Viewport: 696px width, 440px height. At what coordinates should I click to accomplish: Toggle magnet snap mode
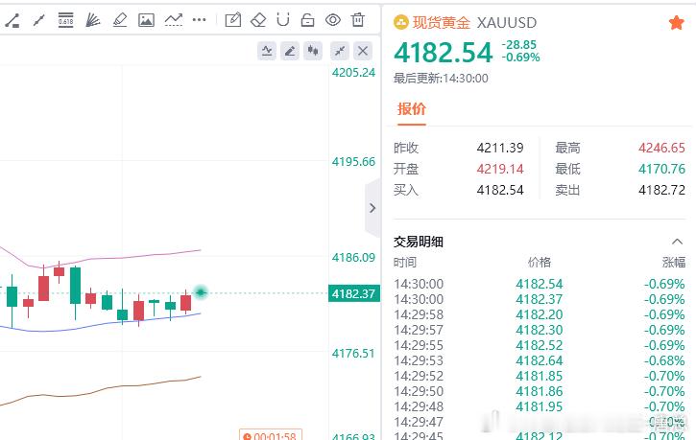coord(283,20)
